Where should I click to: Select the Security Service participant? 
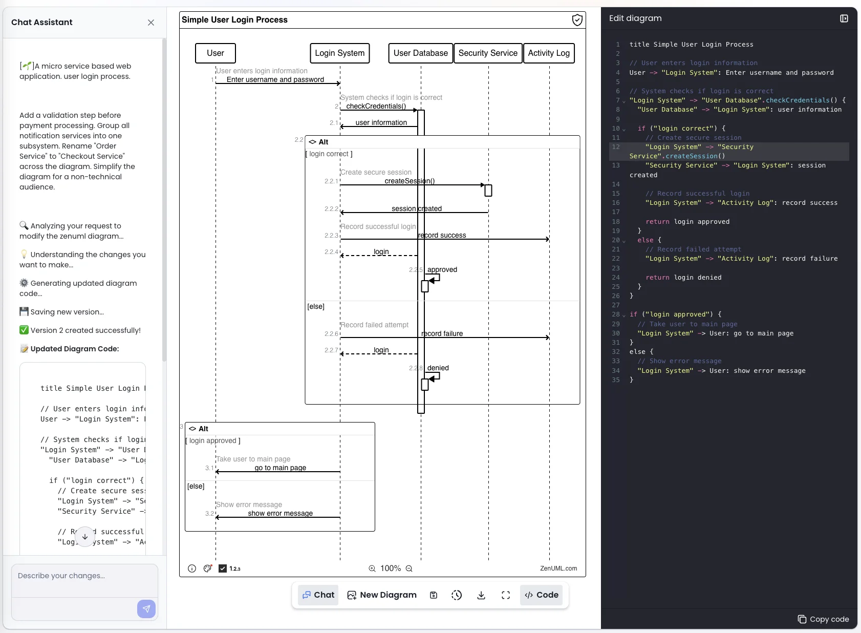[488, 53]
